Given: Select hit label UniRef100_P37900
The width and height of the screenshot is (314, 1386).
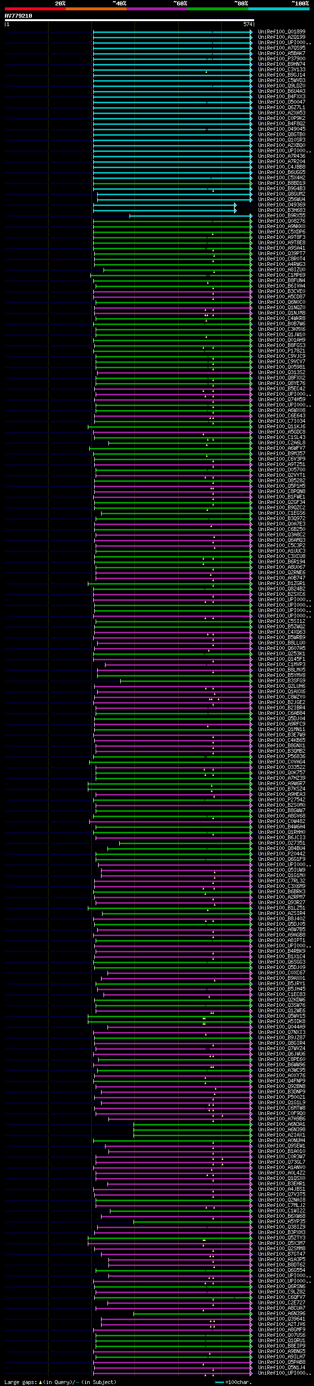Looking at the screenshot, I should [282, 59].
